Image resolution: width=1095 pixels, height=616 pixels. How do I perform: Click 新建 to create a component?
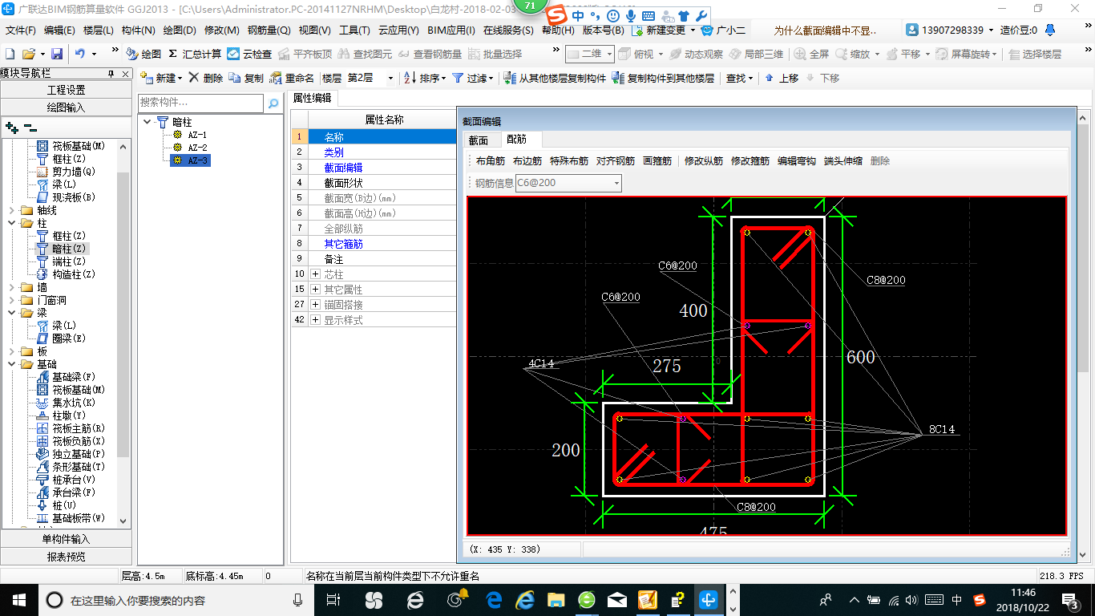click(x=162, y=78)
